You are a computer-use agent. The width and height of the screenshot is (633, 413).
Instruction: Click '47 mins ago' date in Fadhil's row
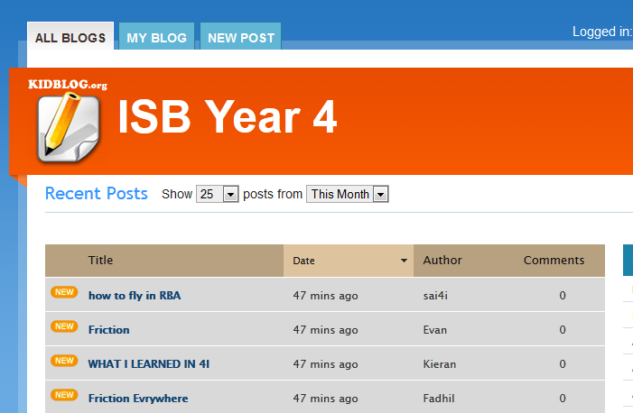point(325,399)
